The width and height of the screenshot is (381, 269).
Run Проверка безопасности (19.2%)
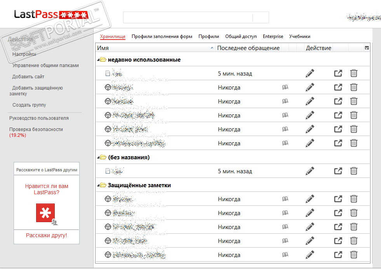(x=36, y=132)
